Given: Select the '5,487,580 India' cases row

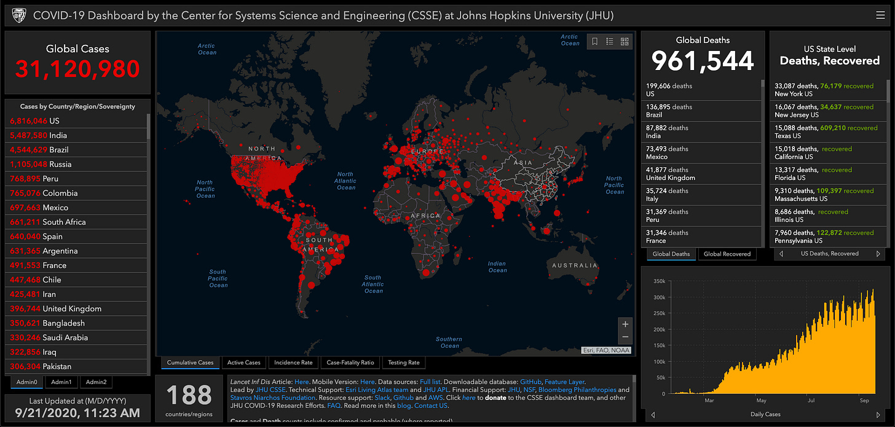Looking at the screenshot, I should 76,135.
